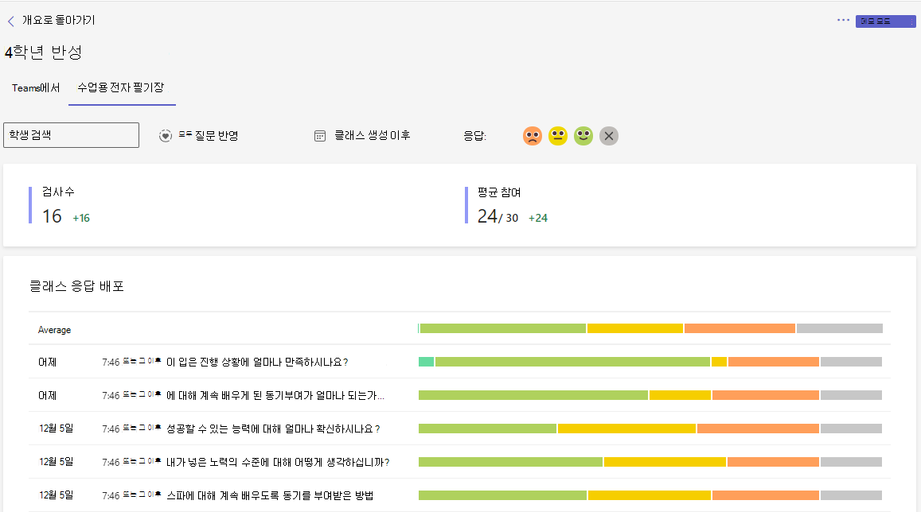Filter responses by the neutral yellow emoji
Image resolution: width=921 pixels, height=512 pixels.
coord(557,136)
